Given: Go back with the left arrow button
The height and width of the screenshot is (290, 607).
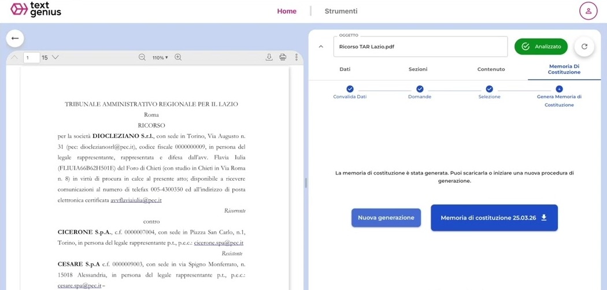Looking at the screenshot, I should 15,38.
